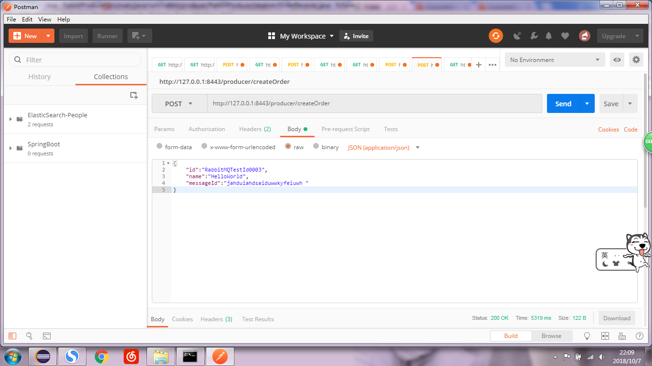Open JSON (application/json) content type dropdown
The image size is (652, 366).
(x=384, y=147)
